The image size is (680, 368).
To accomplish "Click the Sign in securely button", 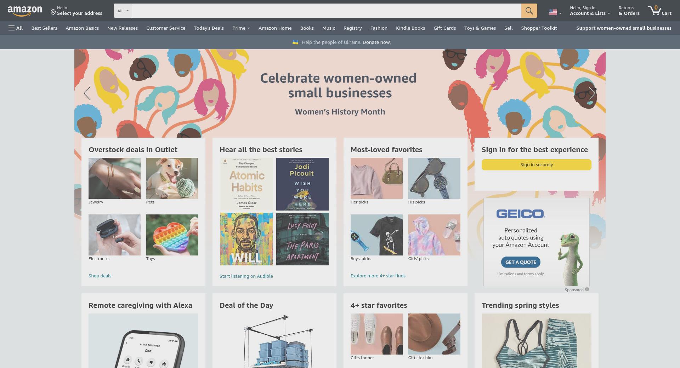I will 536,165.
